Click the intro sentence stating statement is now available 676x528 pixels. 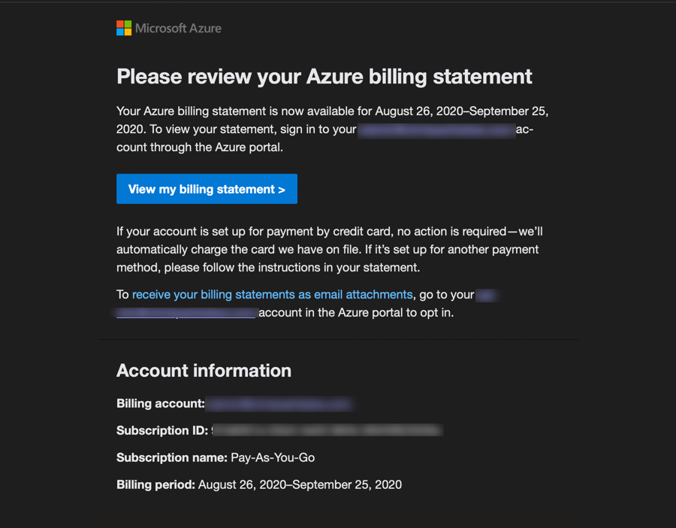click(333, 120)
